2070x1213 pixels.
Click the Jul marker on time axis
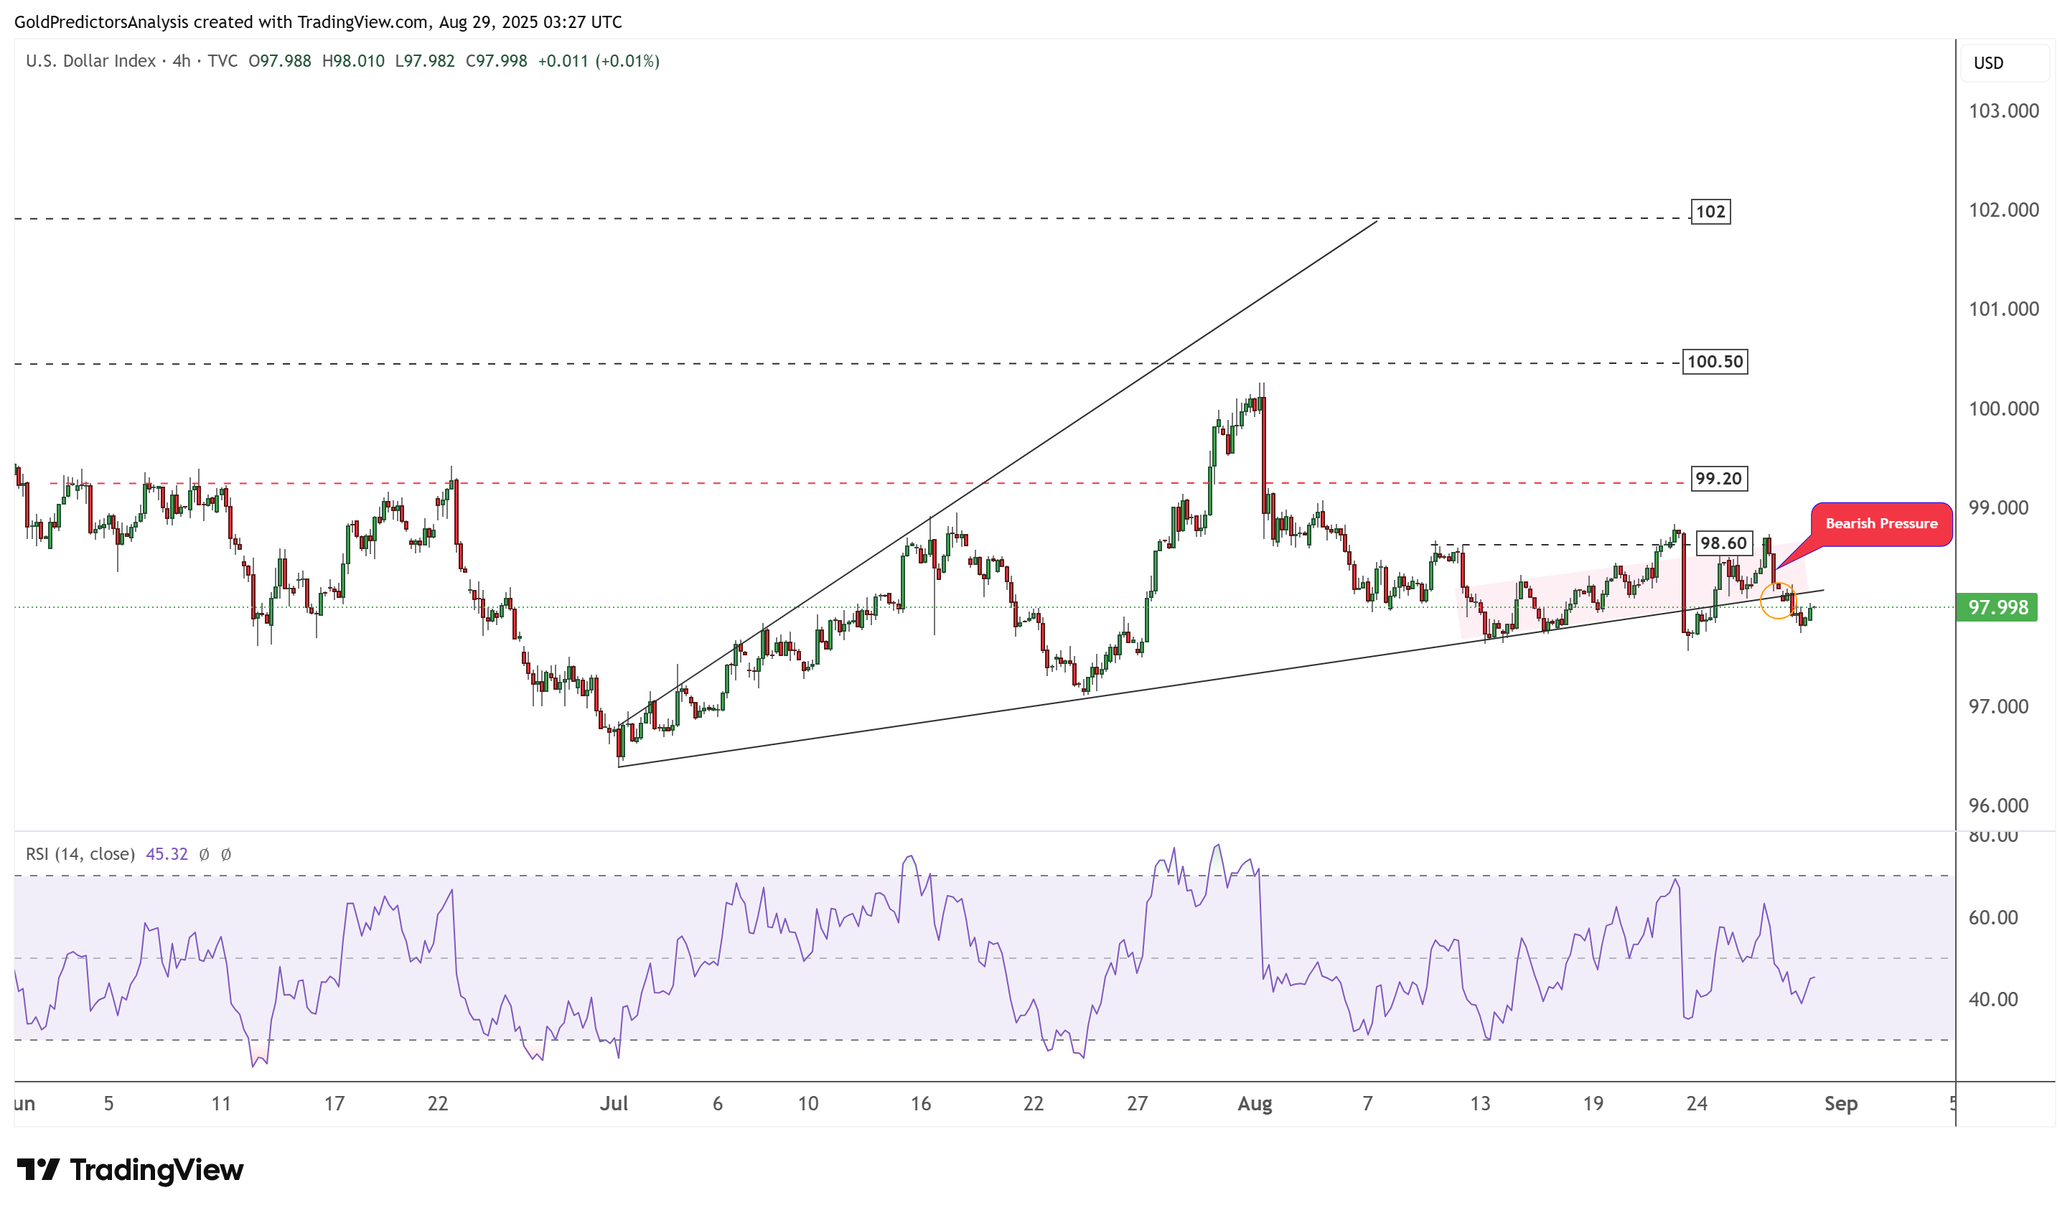pos(614,1103)
